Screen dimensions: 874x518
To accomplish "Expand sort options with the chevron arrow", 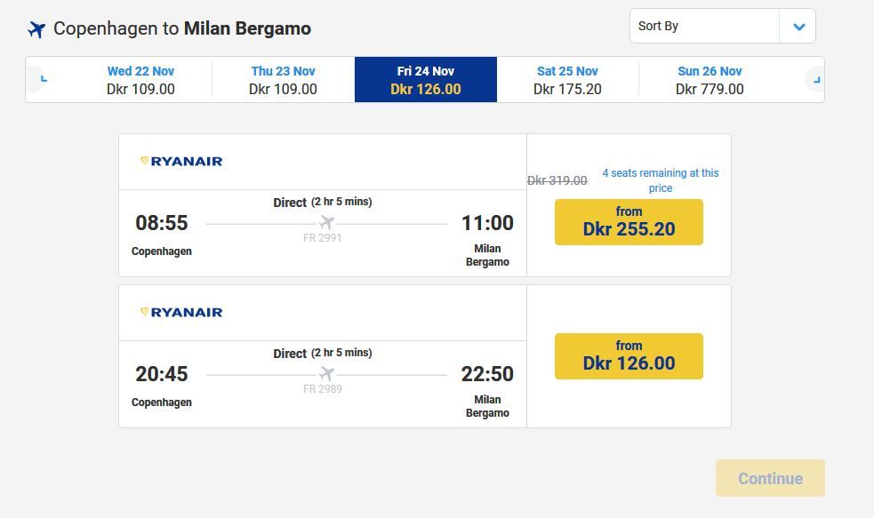I will pyautogui.click(x=798, y=27).
